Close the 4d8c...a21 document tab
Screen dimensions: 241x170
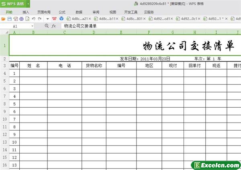tap(90, 19)
